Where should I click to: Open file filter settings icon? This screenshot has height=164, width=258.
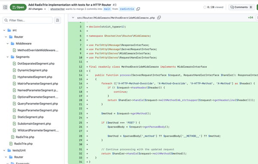point(58,21)
